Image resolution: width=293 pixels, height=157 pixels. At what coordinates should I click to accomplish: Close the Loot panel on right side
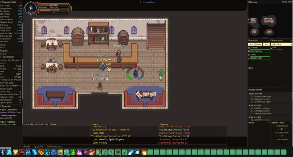point(292,68)
